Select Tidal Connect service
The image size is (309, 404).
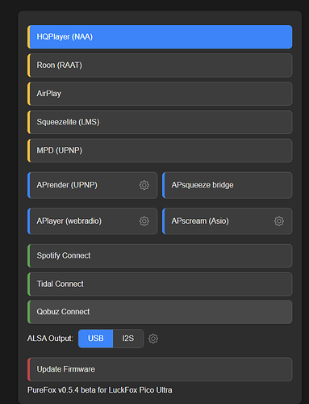click(160, 284)
